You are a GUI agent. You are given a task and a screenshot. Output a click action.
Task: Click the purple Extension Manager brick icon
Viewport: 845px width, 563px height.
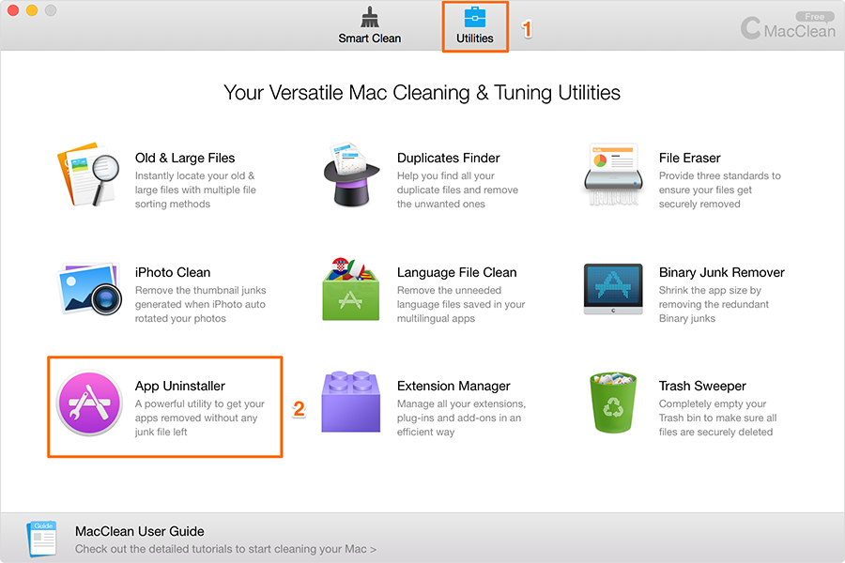[x=351, y=402]
